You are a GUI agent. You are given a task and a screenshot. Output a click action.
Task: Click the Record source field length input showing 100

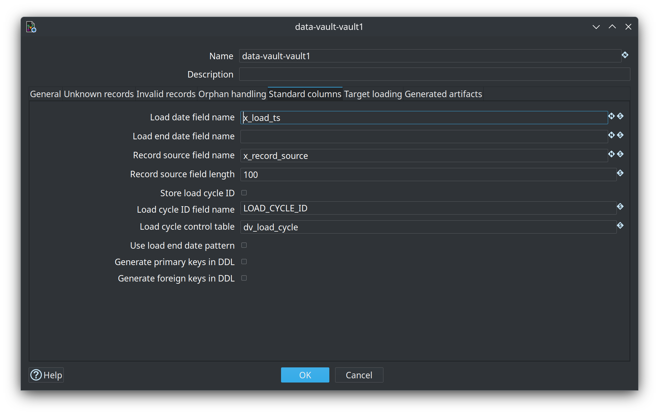click(428, 174)
